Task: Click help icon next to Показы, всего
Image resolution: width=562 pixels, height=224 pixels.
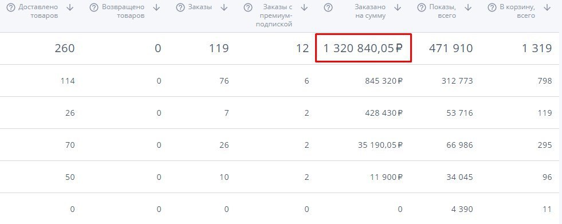Action: tap(422, 7)
